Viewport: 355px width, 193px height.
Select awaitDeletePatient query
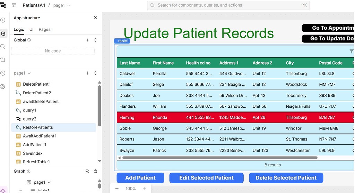pos(54,102)
